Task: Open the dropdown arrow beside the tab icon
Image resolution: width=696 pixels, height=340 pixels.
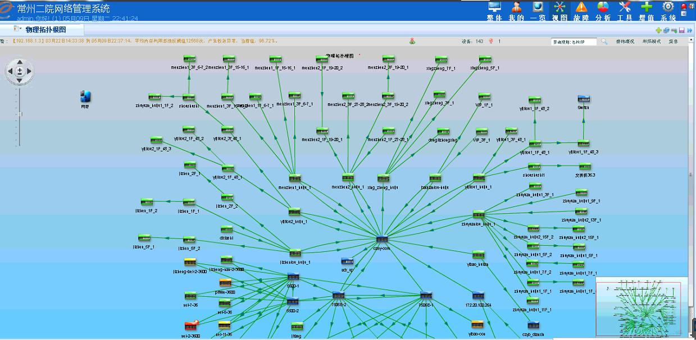Action: [21, 29]
